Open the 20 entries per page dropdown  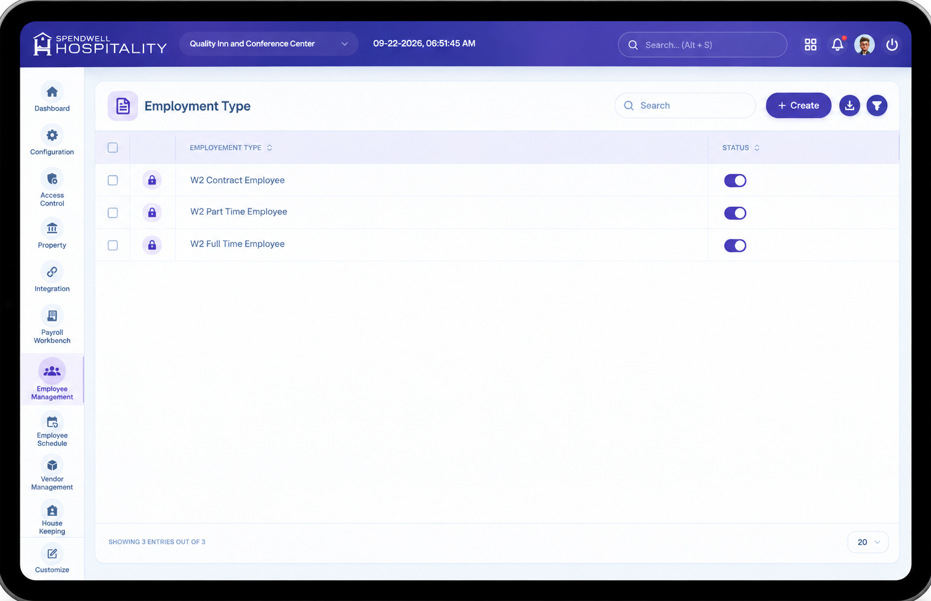pos(868,542)
